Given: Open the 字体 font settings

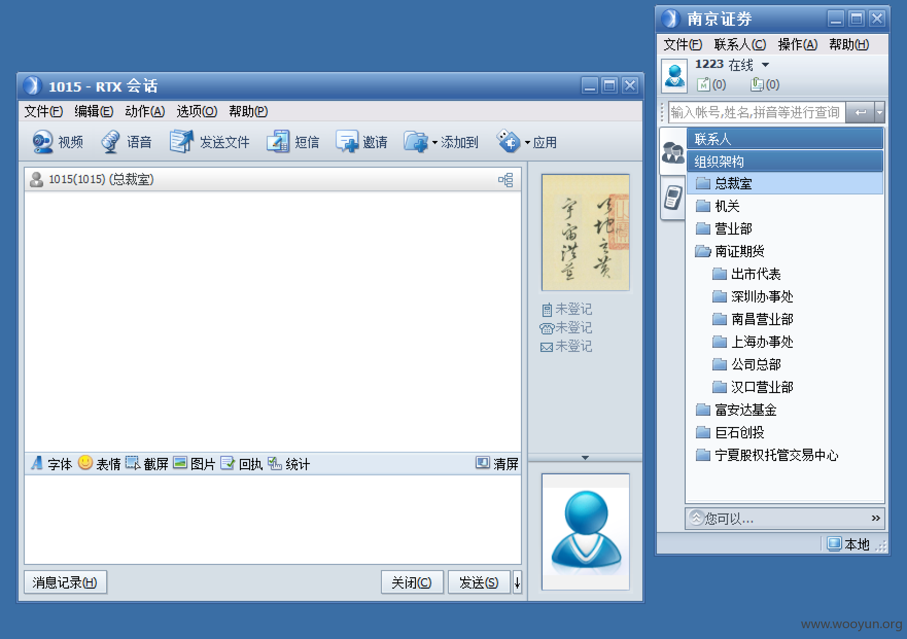Looking at the screenshot, I should (x=51, y=464).
